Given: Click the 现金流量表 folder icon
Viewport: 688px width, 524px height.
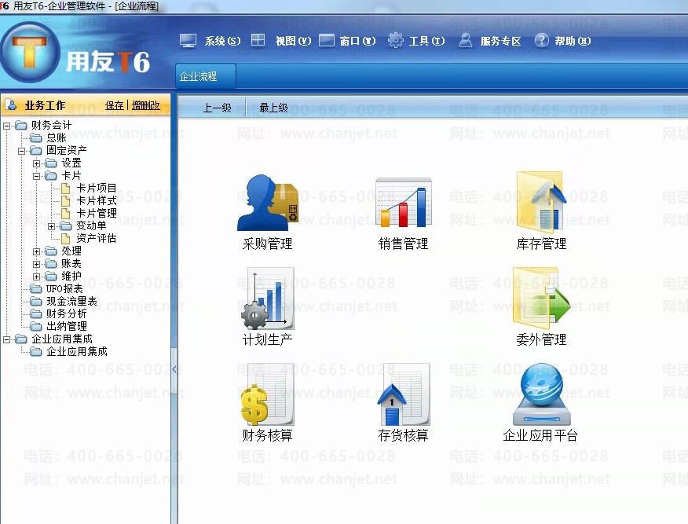Looking at the screenshot, I should coord(36,301).
